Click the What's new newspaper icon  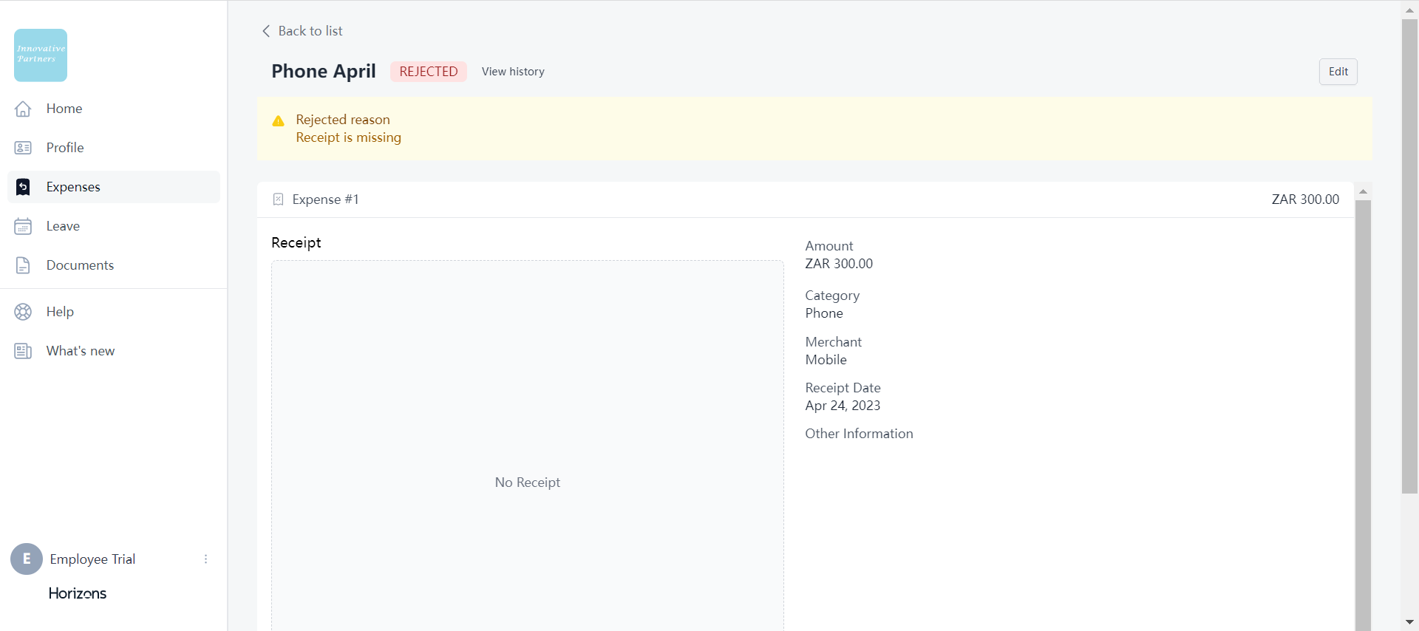(23, 351)
